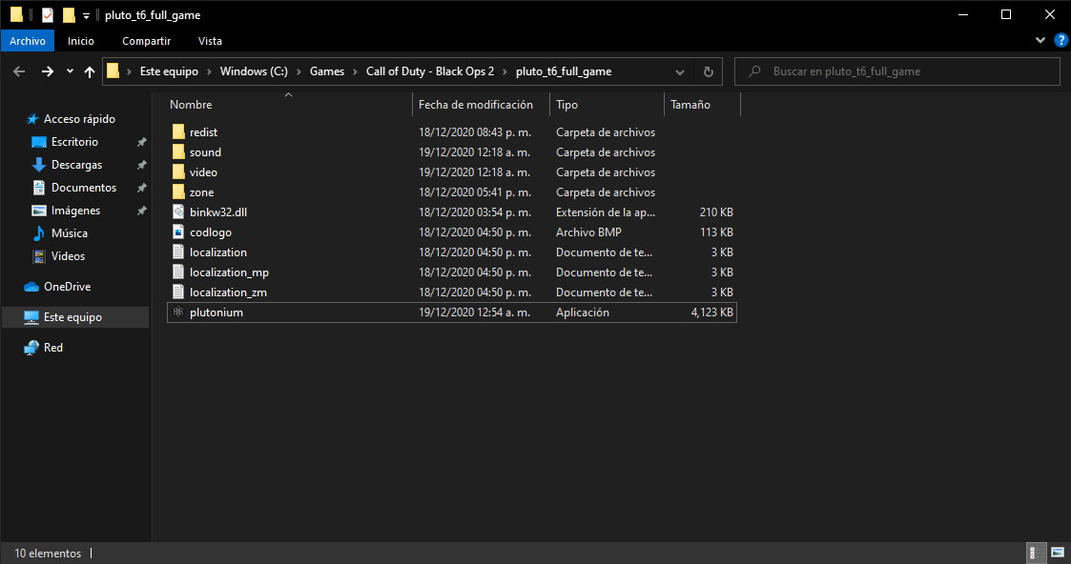Open the Customize Quick Access Toolbar dropdown
The height and width of the screenshot is (564, 1071).
tap(86, 15)
